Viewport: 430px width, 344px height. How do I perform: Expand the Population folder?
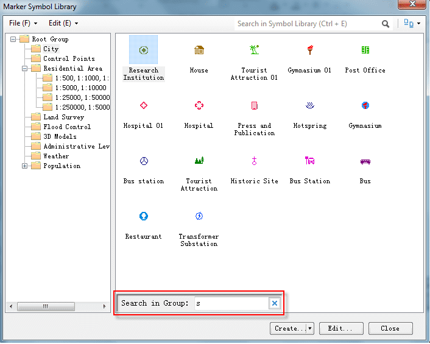click(25, 166)
